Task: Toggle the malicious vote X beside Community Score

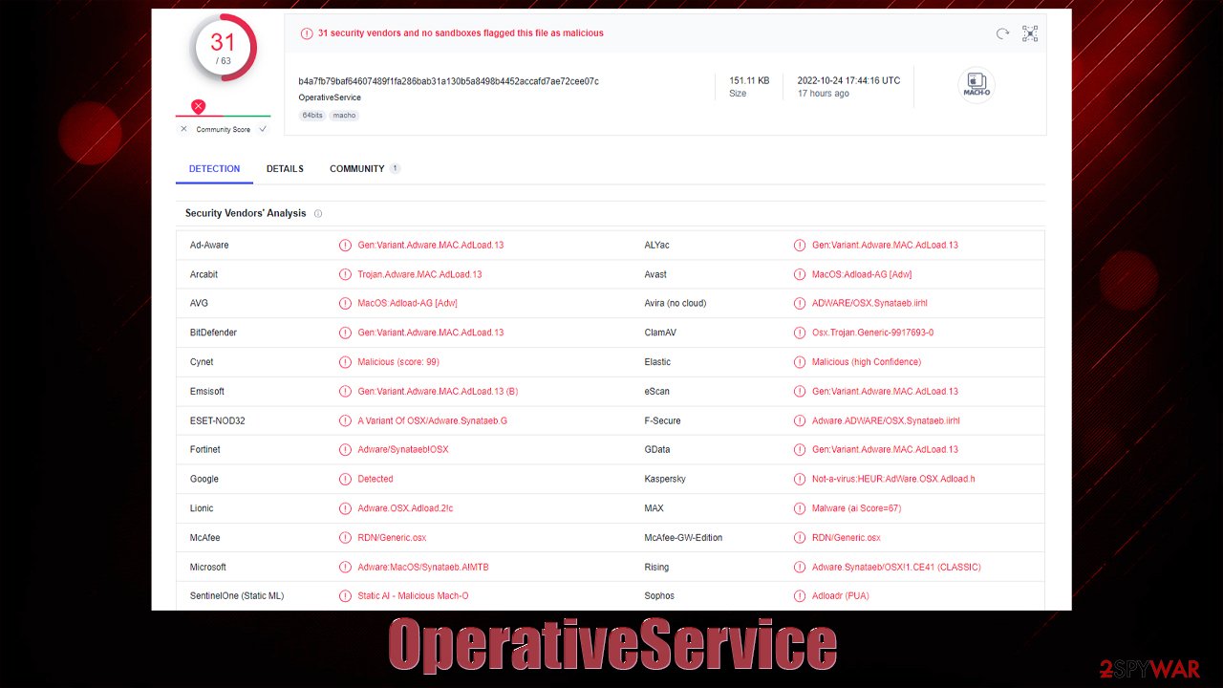Action: coord(182,129)
